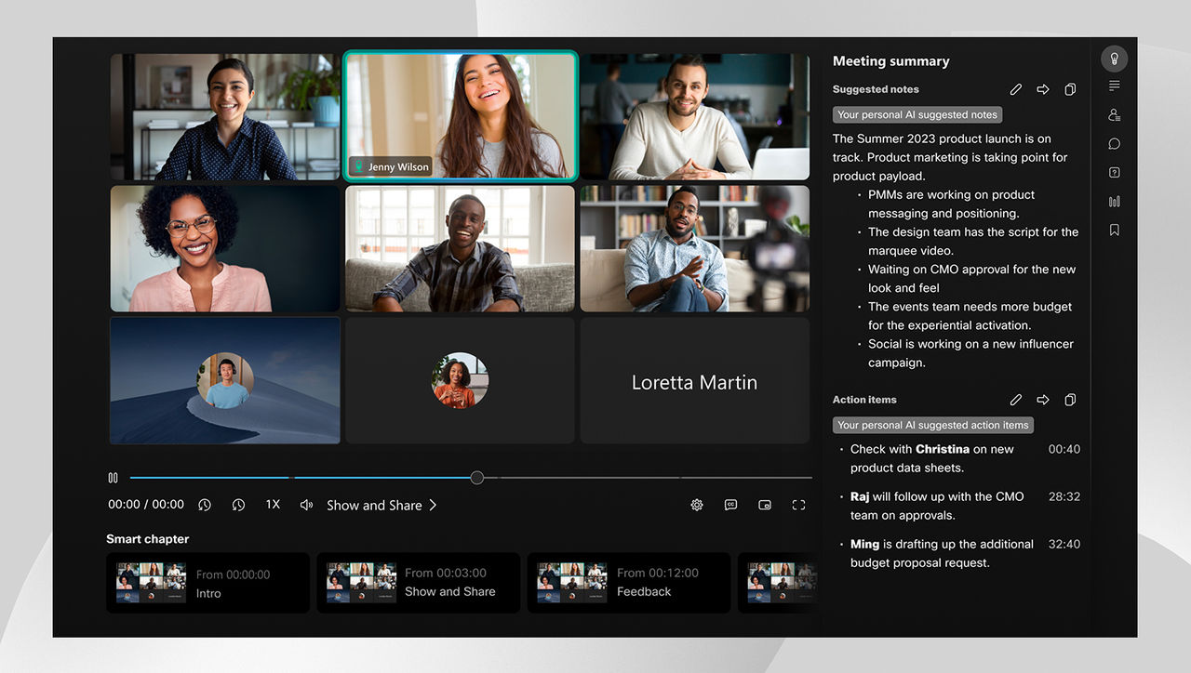Jump to 32:40 action item timestamp

(x=1064, y=544)
